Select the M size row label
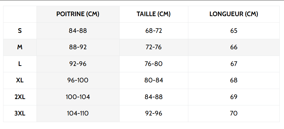The image size is (284, 129). click(x=20, y=47)
